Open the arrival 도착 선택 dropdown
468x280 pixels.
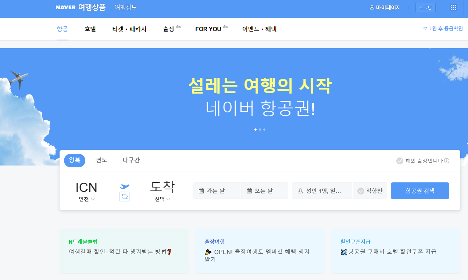coord(162,199)
